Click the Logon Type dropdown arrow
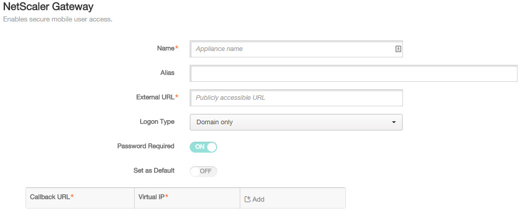Screen dimensions: 527x218 394,122
